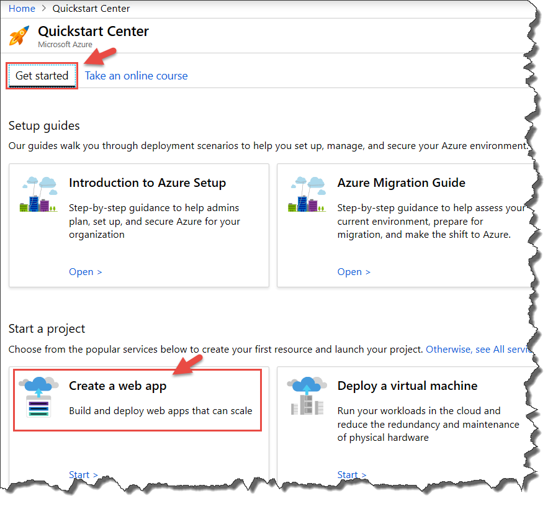Click the 'help admins plan, set up' description
The width and height of the screenshot is (553, 506).
click(155, 221)
